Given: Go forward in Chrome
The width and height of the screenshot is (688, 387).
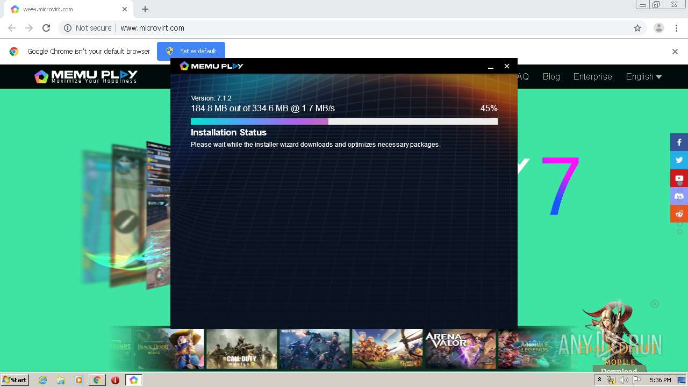Looking at the screenshot, I should pos(29,28).
